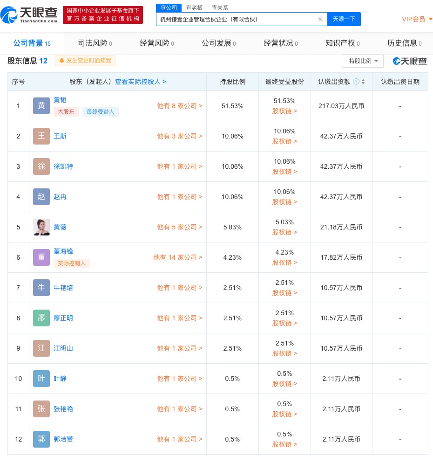The width and height of the screenshot is (433, 463).
Task: Click the help icon beside 认缴出资额
Action: pos(356,82)
